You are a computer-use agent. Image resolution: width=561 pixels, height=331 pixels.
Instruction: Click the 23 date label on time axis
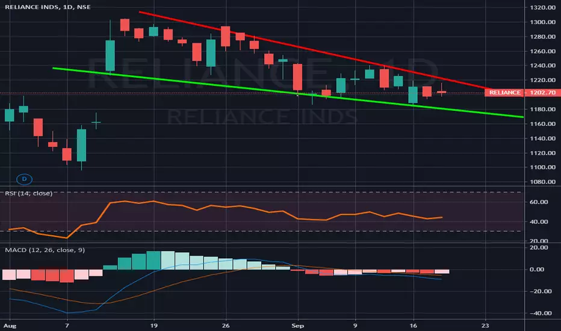pos(485,326)
